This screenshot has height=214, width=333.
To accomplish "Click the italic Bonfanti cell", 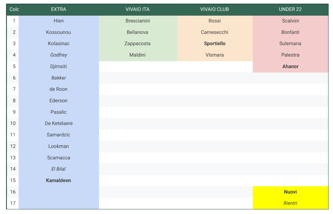I will pos(290,32).
